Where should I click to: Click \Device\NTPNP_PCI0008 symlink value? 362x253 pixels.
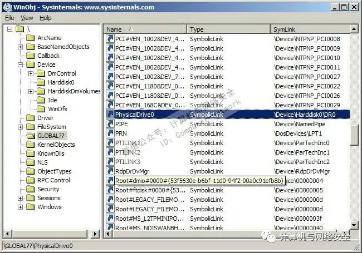[x=307, y=39]
